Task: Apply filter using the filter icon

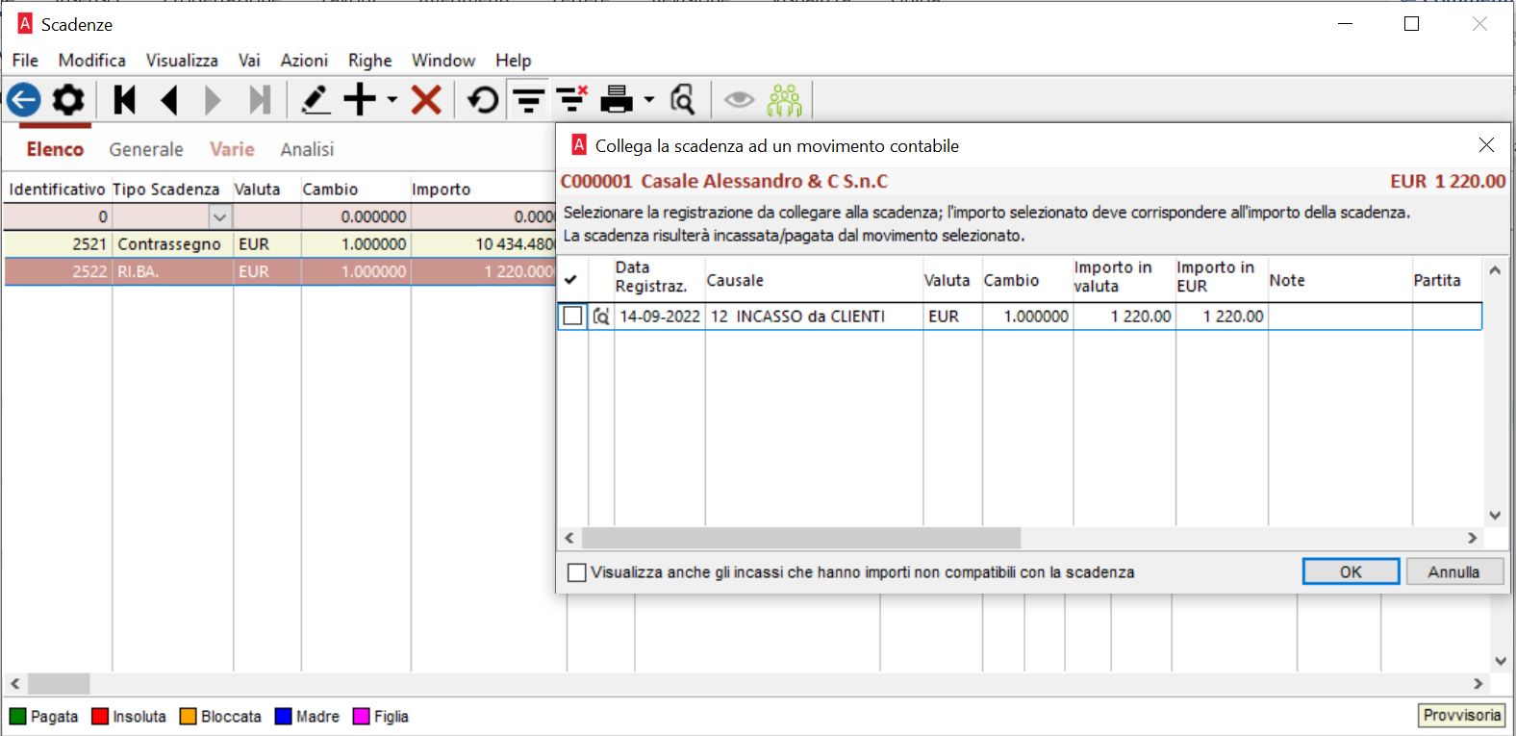Action: [x=528, y=99]
